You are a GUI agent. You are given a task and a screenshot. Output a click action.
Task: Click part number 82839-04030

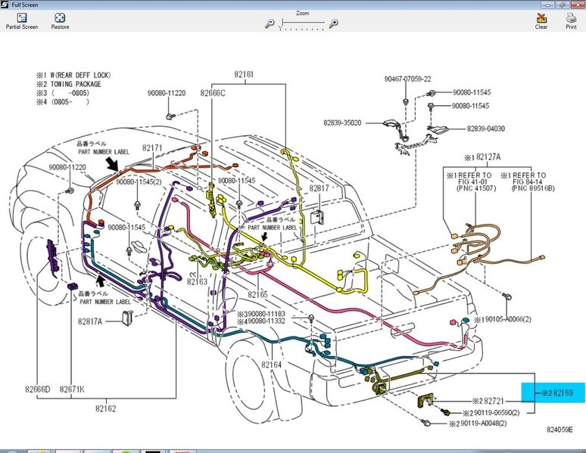(486, 129)
